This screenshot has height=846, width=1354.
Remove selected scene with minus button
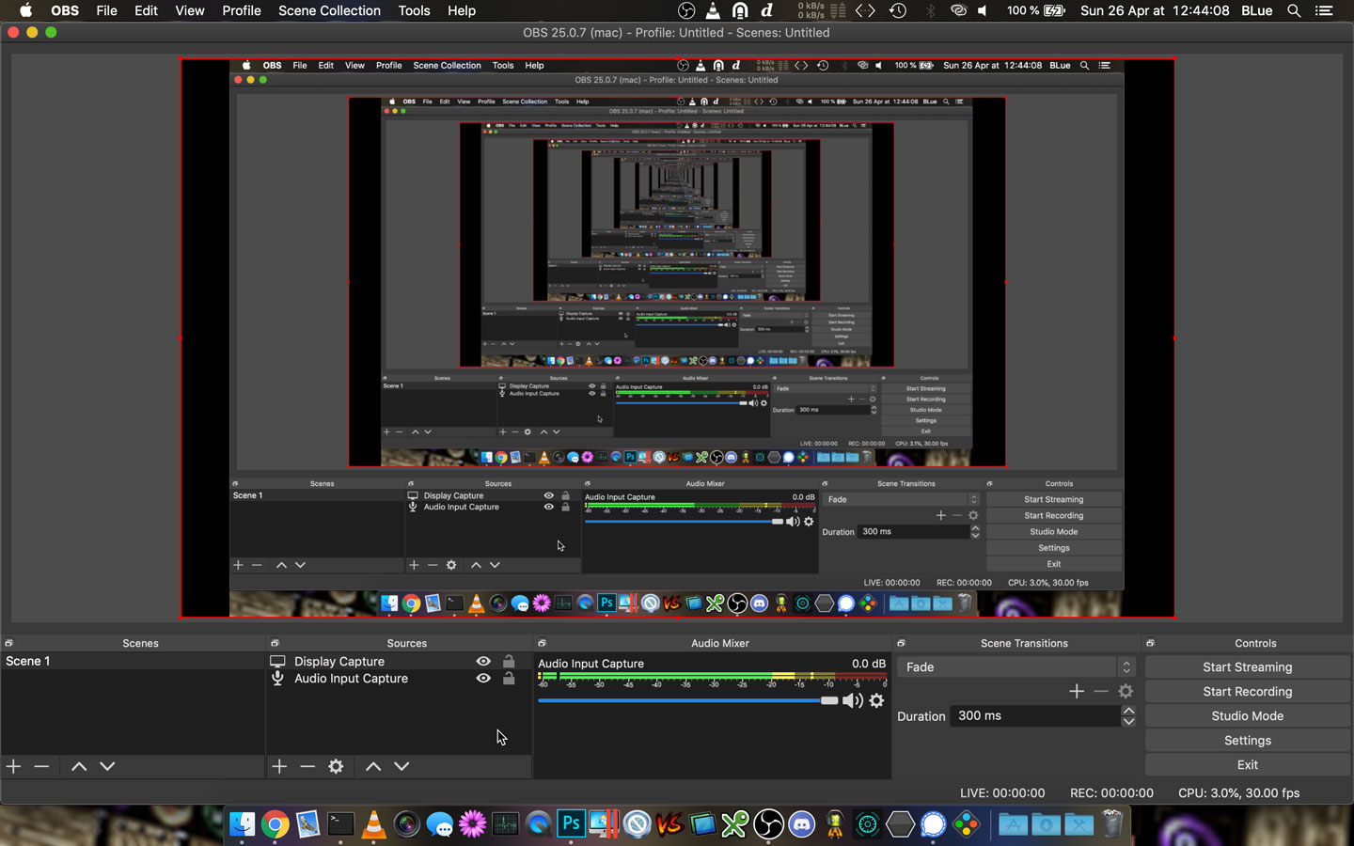click(41, 766)
